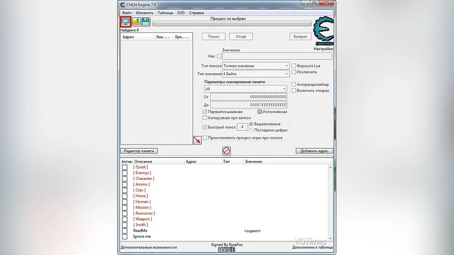This screenshot has height=255, width=454.
Task: Open the Файл menu
Action: pyautogui.click(x=127, y=13)
